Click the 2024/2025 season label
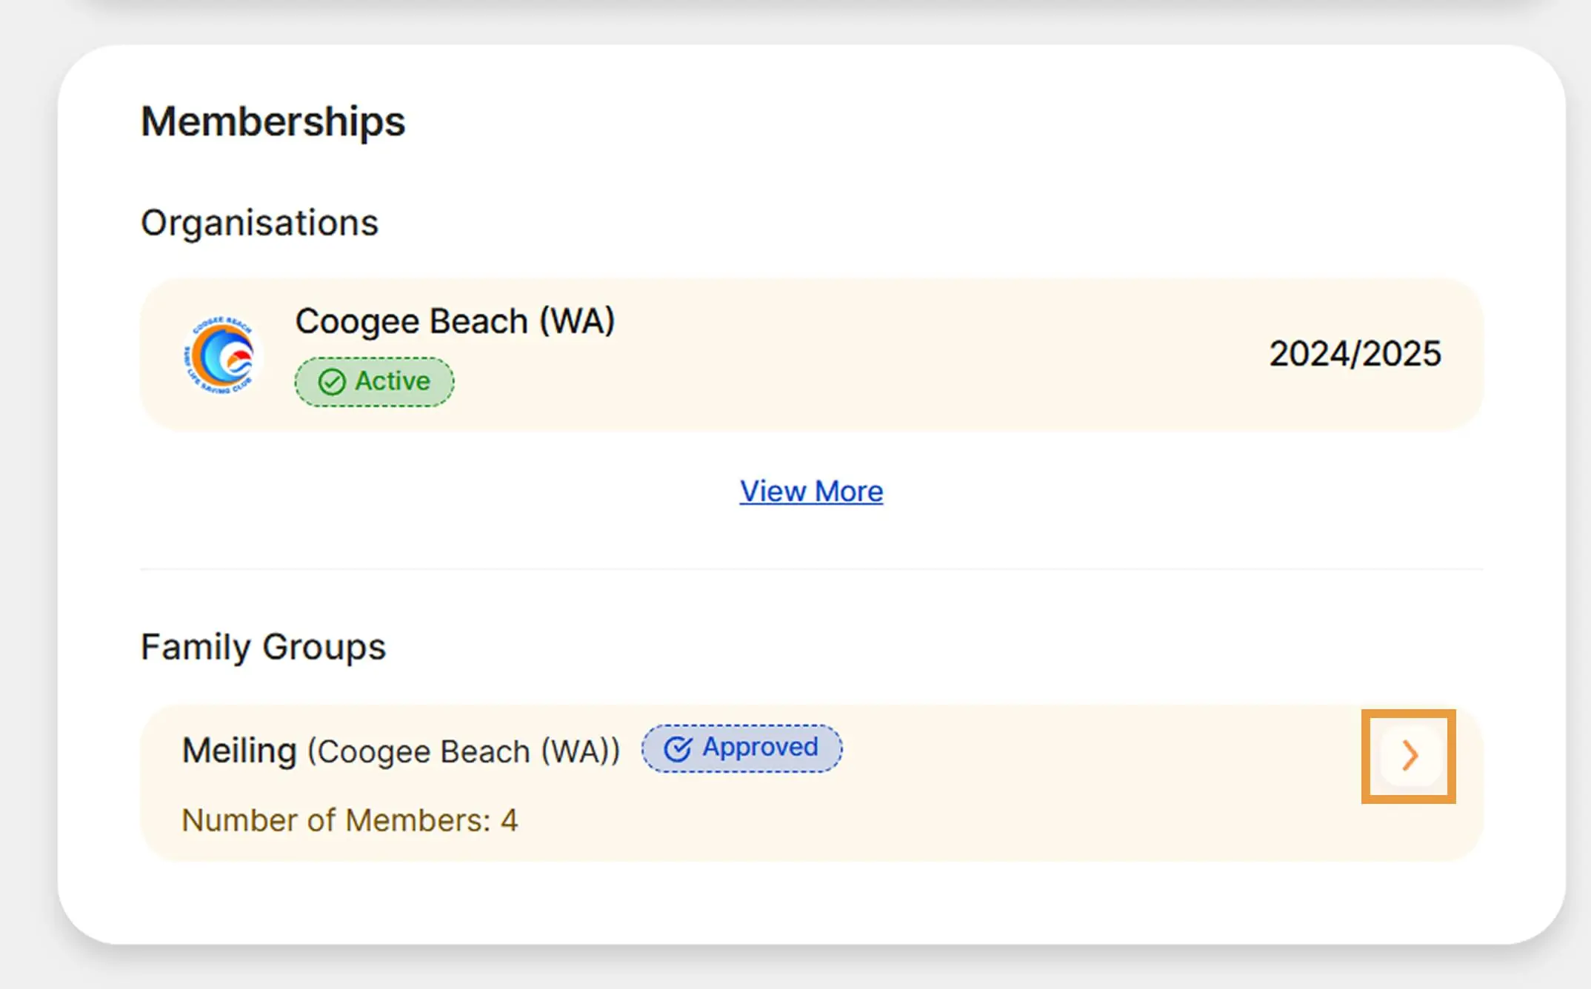This screenshot has height=989, width=1591. [x=1355, y=354]
